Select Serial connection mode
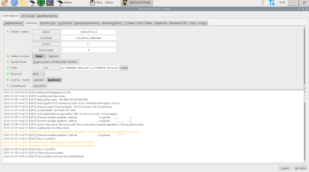 point(39,56)
